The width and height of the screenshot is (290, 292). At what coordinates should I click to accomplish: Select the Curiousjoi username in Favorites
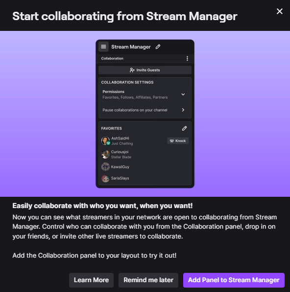tap(120, 152)
